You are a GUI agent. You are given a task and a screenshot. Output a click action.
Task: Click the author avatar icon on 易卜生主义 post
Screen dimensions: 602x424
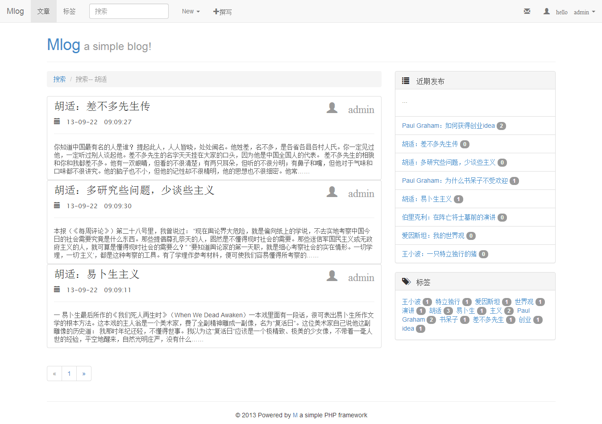click(x=332, y=276)
